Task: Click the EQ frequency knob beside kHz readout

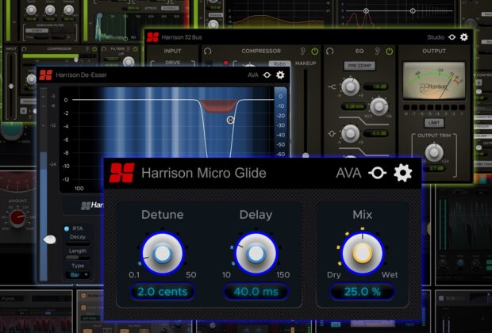Action: 379,106
